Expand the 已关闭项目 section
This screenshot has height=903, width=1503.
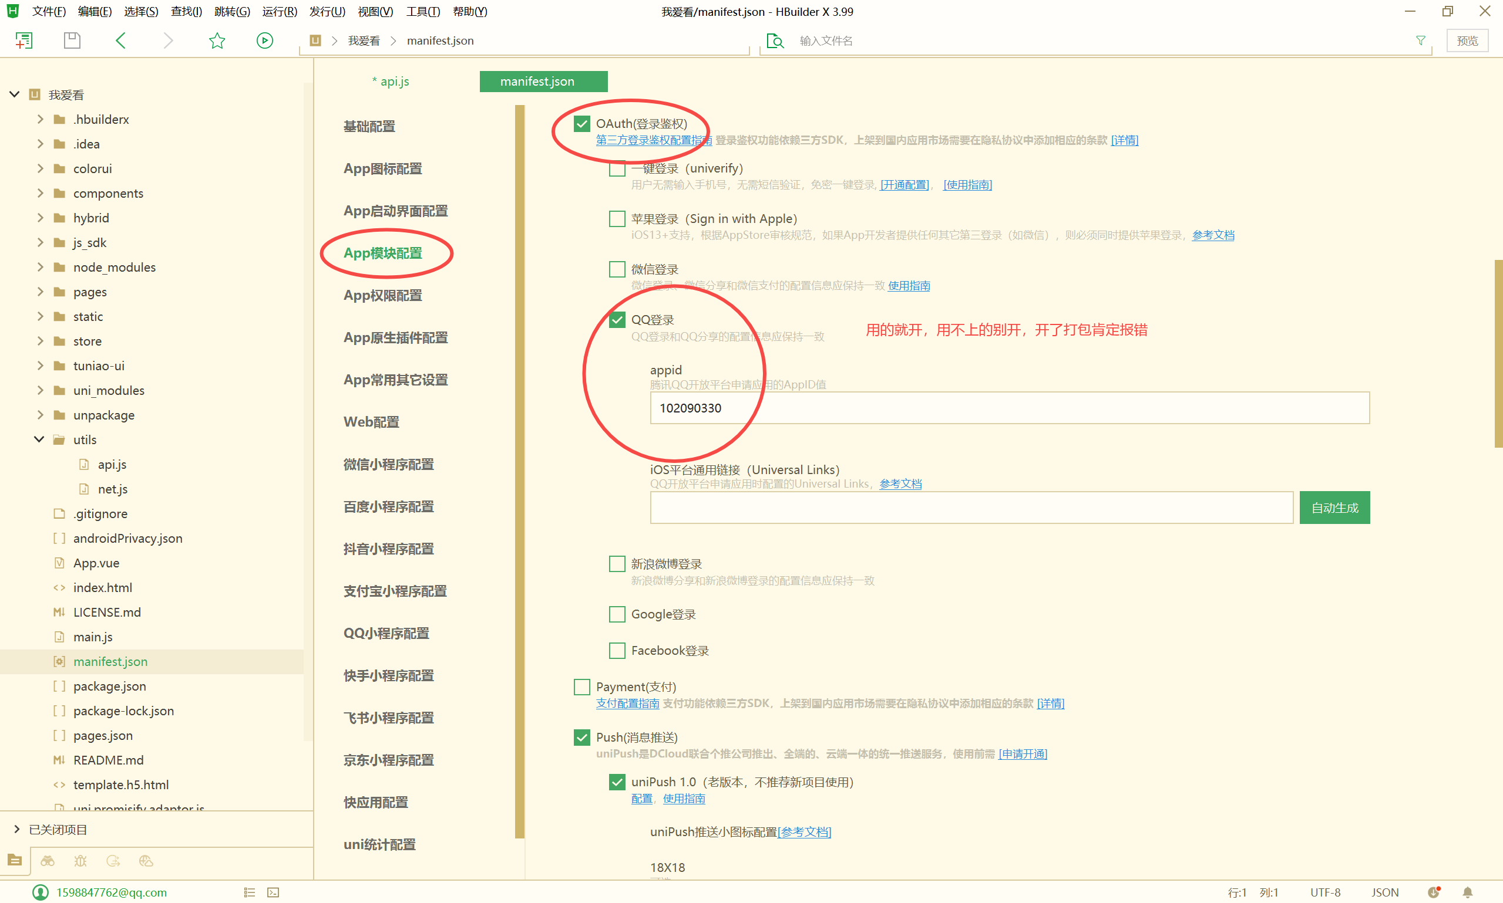pos(16,828)
